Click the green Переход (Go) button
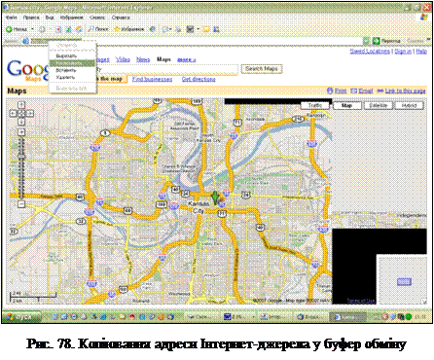 tap(386, 41)
